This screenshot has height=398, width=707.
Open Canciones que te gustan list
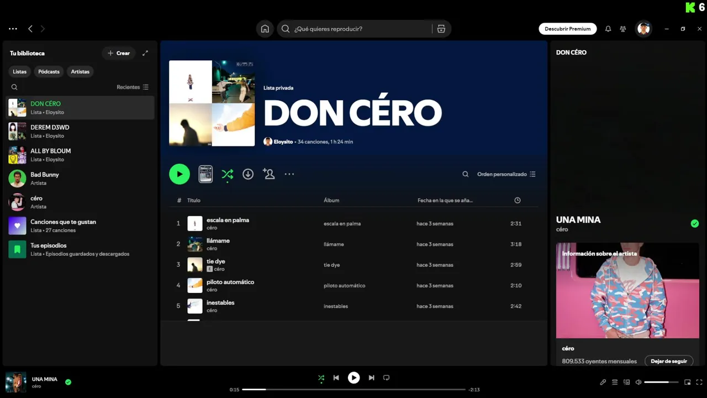click(80, 226)
